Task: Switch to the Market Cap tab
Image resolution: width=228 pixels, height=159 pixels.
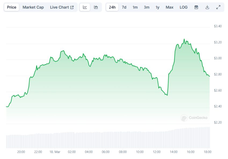Action: (x=33, y=7)
